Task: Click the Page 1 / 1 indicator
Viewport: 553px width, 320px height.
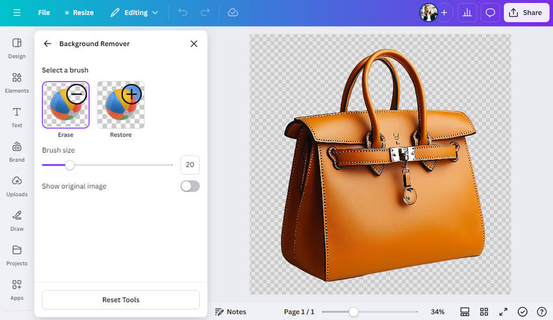Action: (x=299, y=312)
